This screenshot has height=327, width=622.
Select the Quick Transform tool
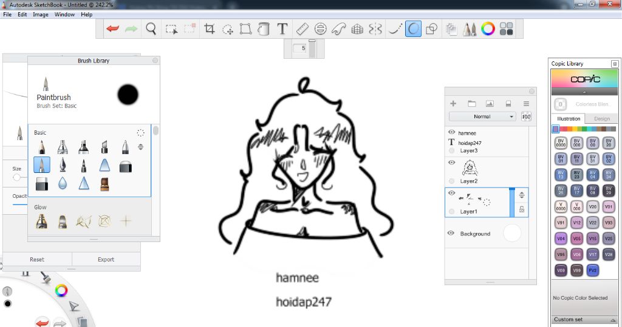pyautogui.click(x=228, y=29)
